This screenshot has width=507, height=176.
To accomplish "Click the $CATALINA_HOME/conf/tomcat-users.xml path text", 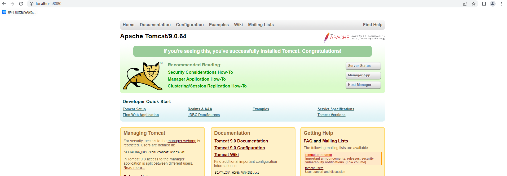I will 155,152.
